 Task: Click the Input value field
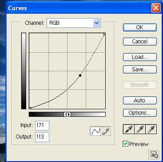click(42, 125)
